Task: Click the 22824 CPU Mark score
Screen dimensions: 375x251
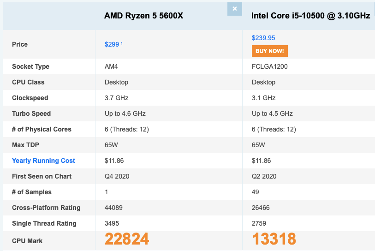Action: 127,239
